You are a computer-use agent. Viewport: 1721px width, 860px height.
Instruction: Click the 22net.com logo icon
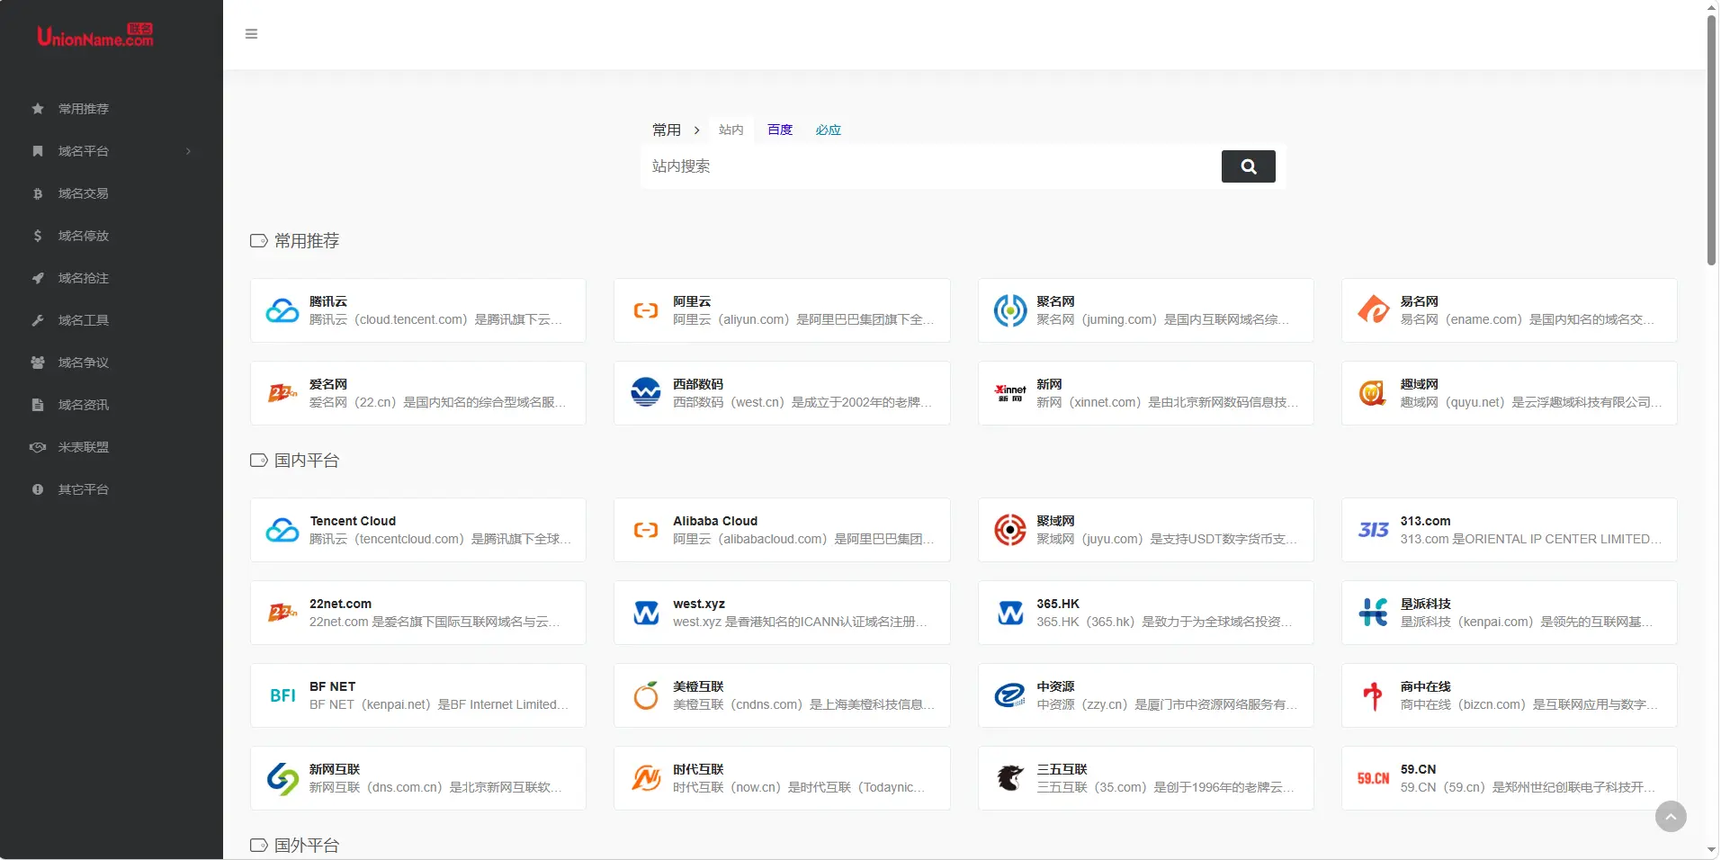pos(282,613)
